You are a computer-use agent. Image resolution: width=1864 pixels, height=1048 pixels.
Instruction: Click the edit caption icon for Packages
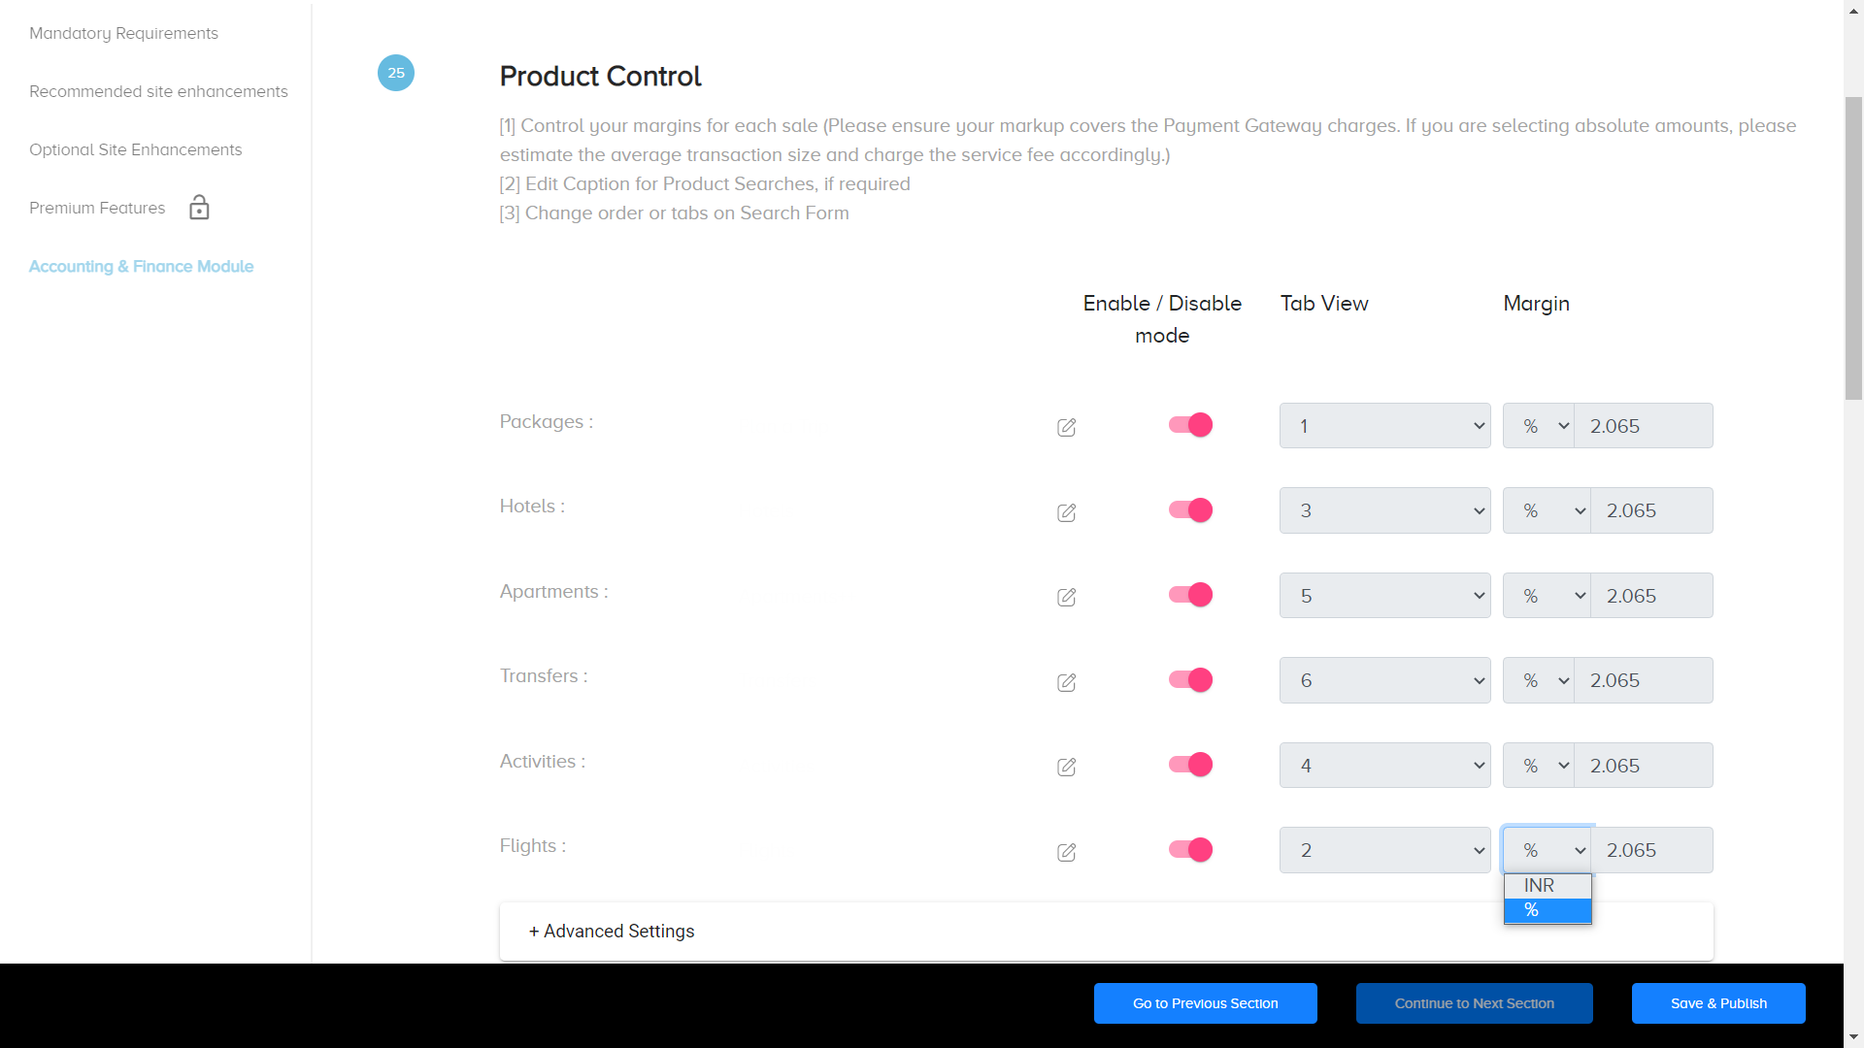(1066, 427)
